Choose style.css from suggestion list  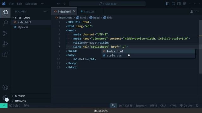148,56
